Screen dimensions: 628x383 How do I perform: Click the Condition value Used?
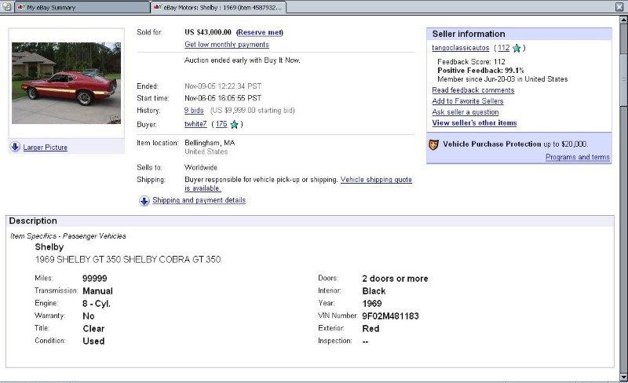coord(93,341)
